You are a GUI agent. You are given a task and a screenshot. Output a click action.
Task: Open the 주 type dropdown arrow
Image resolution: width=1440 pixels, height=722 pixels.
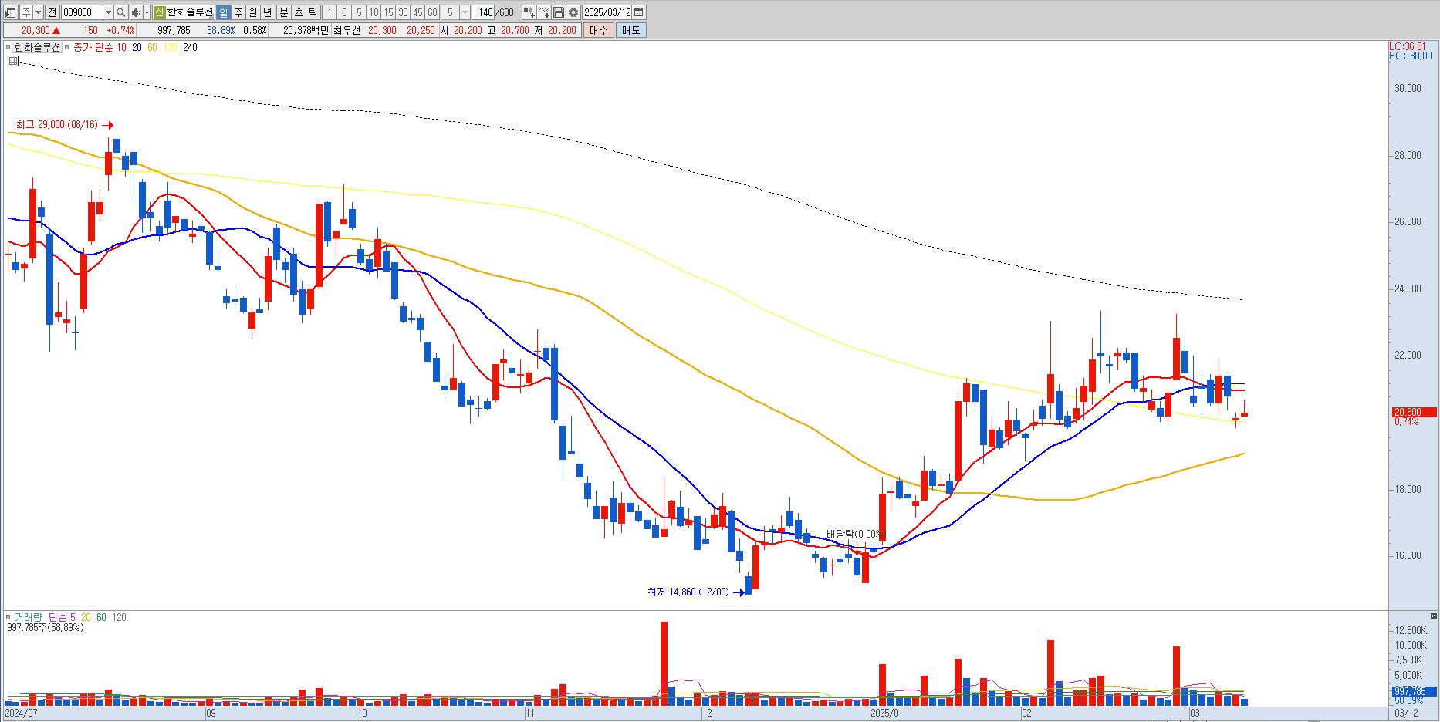pyautogui.click(x=38, y=12)
